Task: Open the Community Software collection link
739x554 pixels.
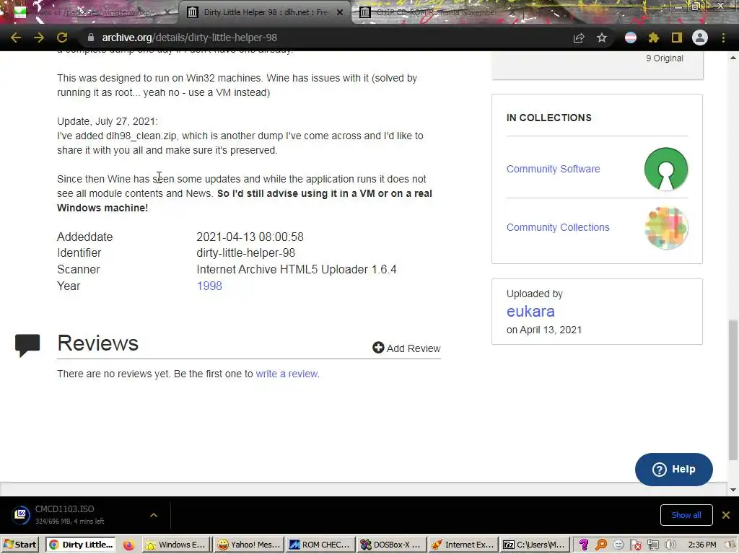Action: (554, 169)
